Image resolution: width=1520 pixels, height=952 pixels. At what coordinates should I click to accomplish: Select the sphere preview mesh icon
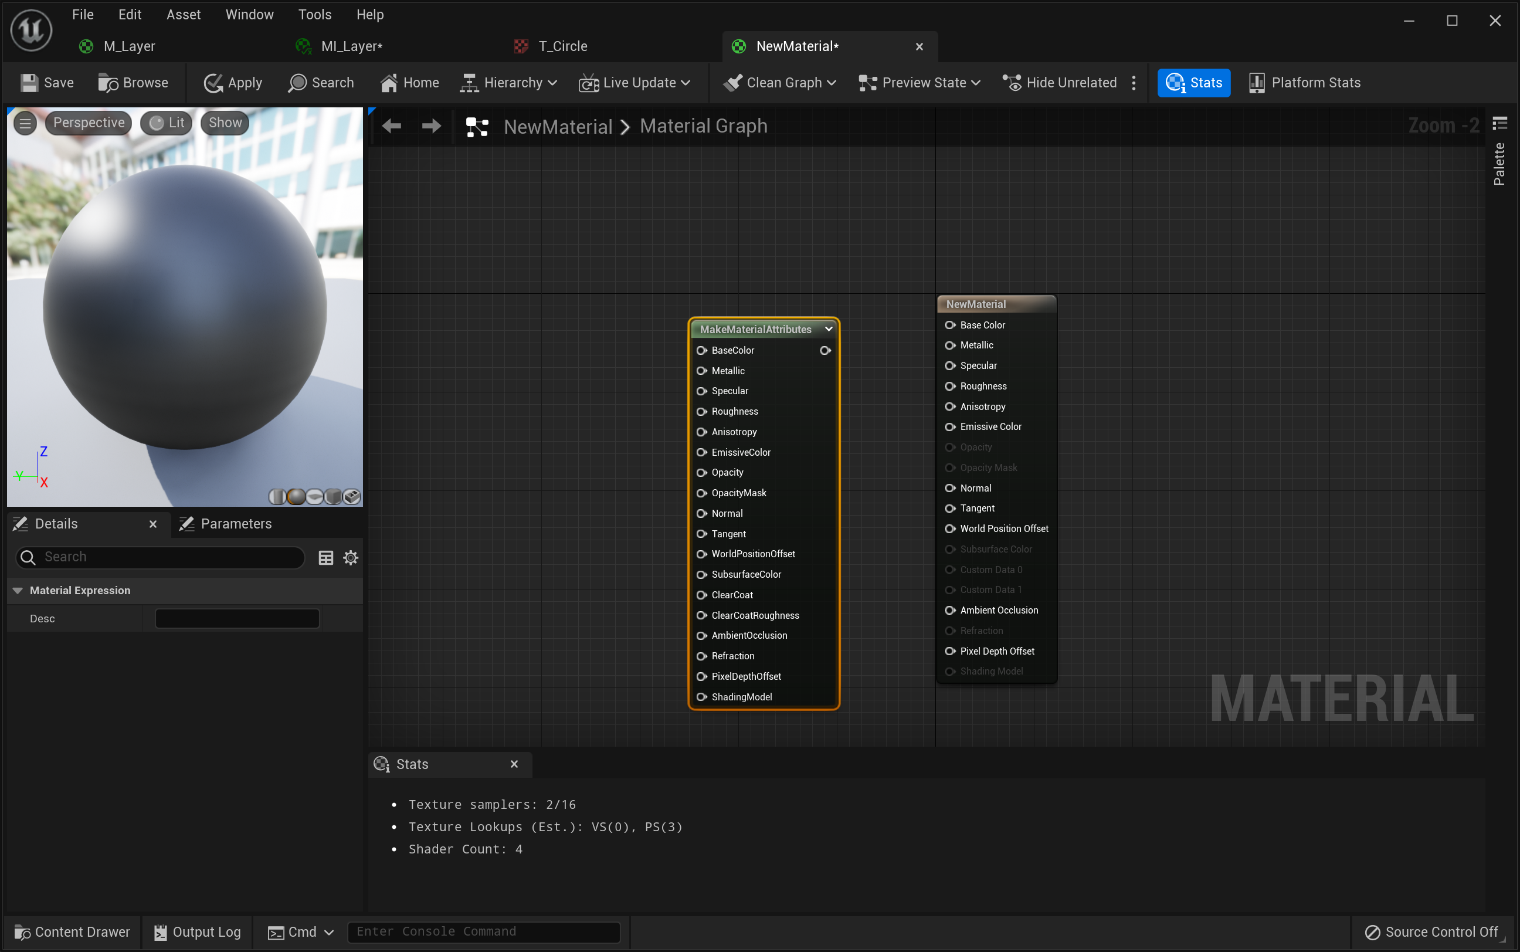(296, 497)
